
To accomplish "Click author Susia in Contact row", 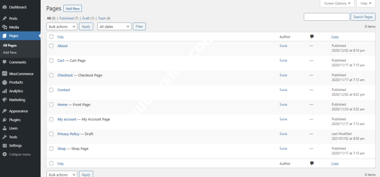I will (283, 90).
